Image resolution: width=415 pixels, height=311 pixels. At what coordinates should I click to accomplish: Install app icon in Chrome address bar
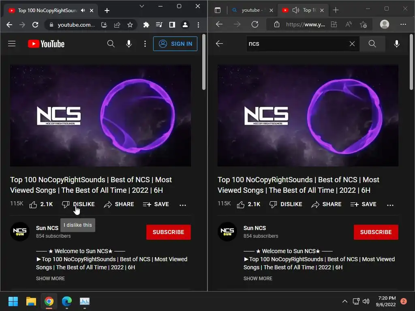coord(104,25)
